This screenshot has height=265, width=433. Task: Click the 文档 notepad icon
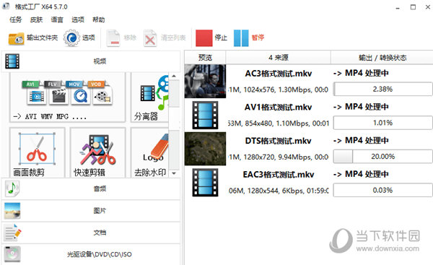[12, 233]
